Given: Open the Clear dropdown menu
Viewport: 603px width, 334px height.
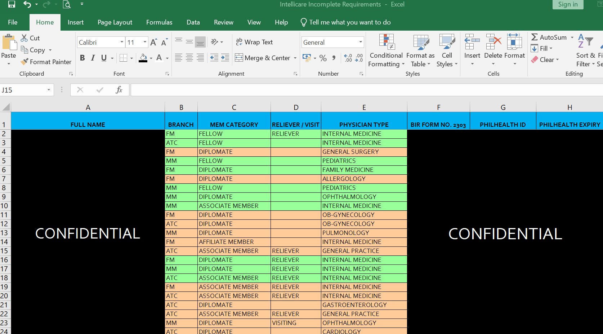Looking at the screenshot, I should (x=545, y=59).
